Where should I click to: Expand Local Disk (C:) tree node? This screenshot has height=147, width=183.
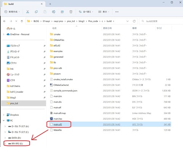(5, 132)
